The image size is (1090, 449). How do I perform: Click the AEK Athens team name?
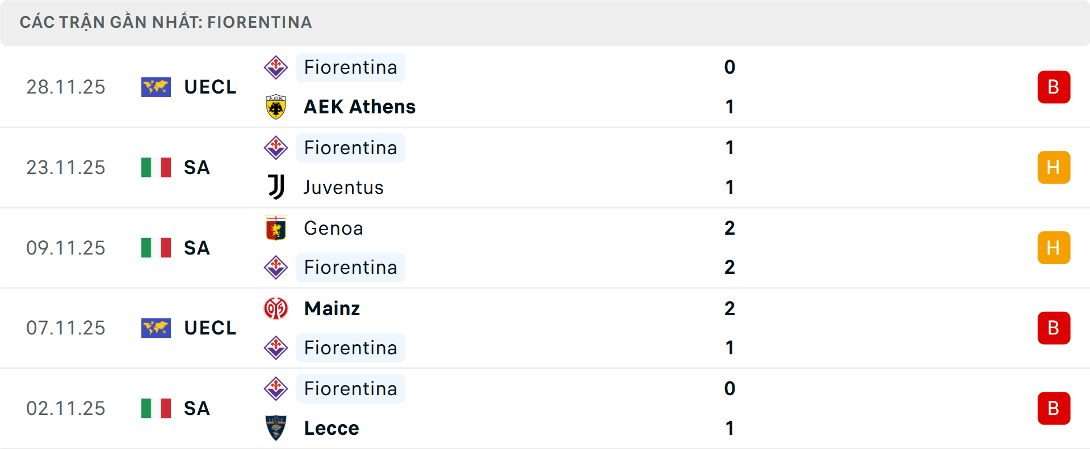coord(359,106)
